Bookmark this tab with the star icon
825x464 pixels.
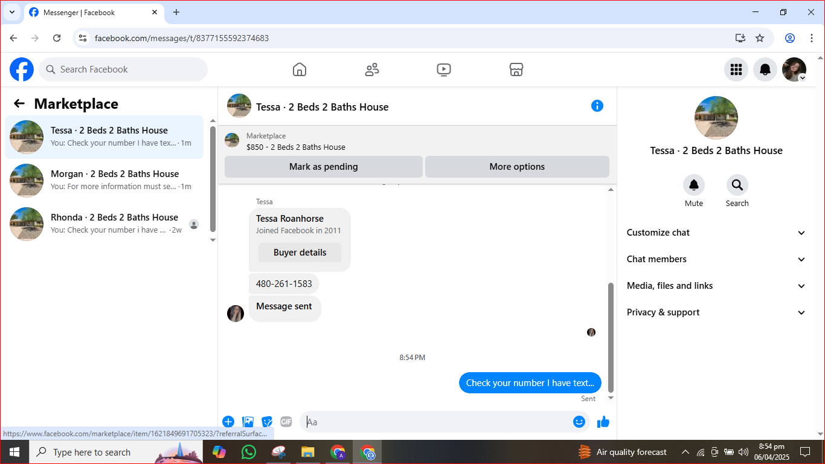pos(760,38)
